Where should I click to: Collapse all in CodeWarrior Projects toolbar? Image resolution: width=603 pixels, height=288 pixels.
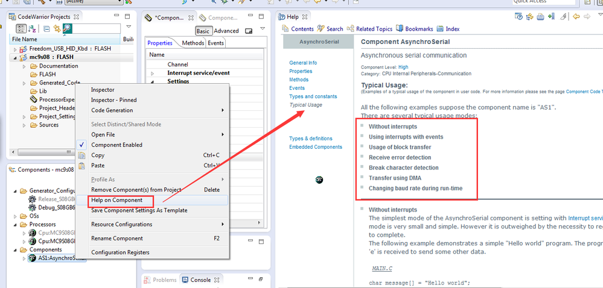point(46,28)
